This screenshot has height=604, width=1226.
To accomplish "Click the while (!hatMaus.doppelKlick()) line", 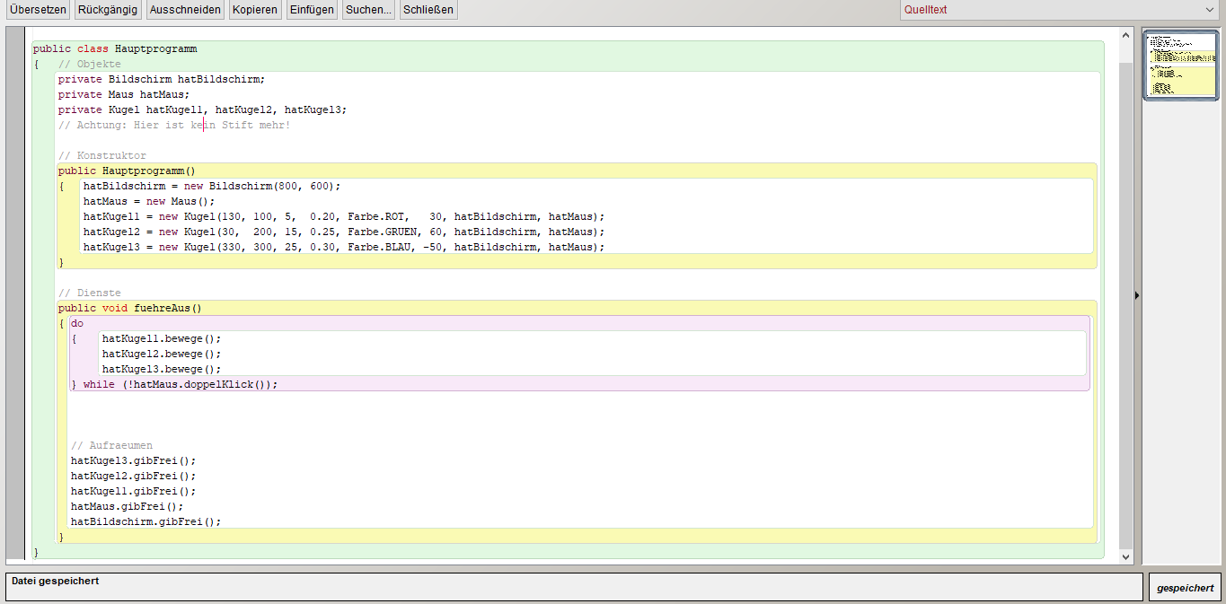I will (180, 384).
